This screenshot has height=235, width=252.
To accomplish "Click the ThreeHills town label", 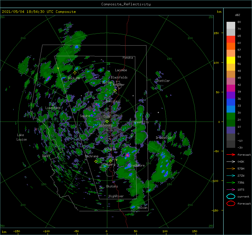I will click(x=140, y=122).
